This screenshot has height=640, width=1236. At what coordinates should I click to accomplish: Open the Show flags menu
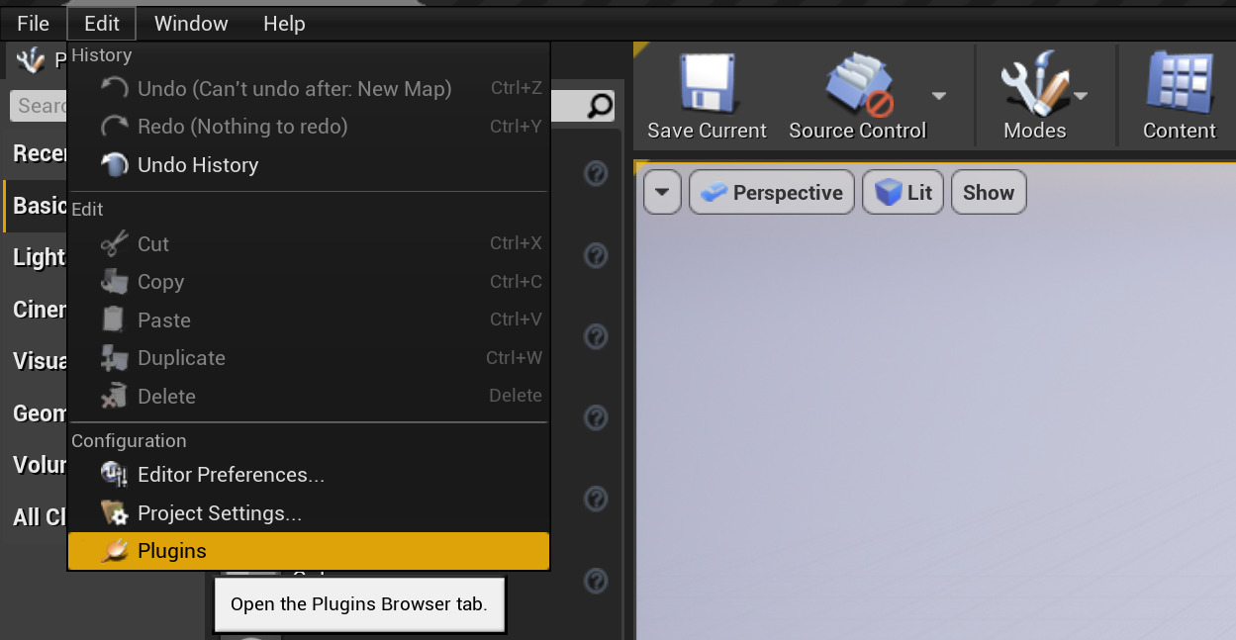point(988,192)
